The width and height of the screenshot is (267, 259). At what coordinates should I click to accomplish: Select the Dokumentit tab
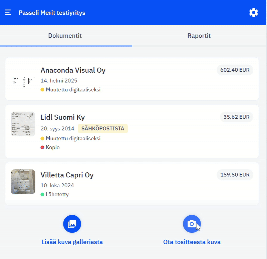click(x=65, y=36)
